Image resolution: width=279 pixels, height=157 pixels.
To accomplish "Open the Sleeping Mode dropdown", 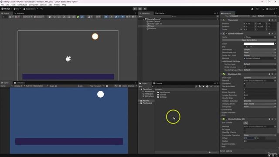I will click(260, 104).
